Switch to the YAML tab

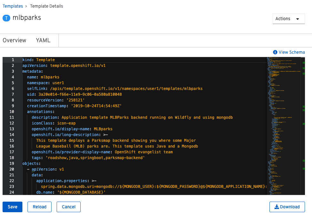pos(44,40)
